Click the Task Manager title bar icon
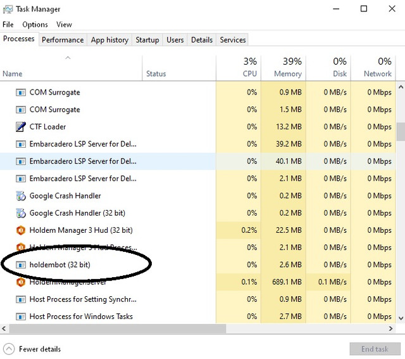Screen dimensions: 405x359 point(8,10)
